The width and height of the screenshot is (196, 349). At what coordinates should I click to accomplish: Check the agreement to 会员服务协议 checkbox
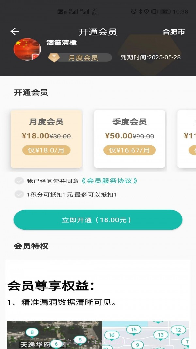coord(19,181)
